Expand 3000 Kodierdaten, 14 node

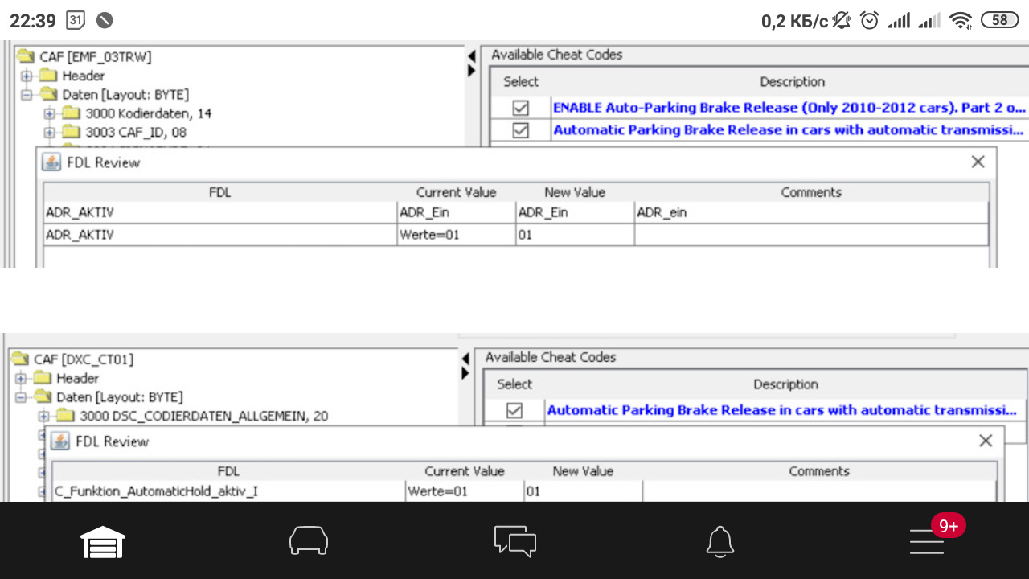pos(50,113)
